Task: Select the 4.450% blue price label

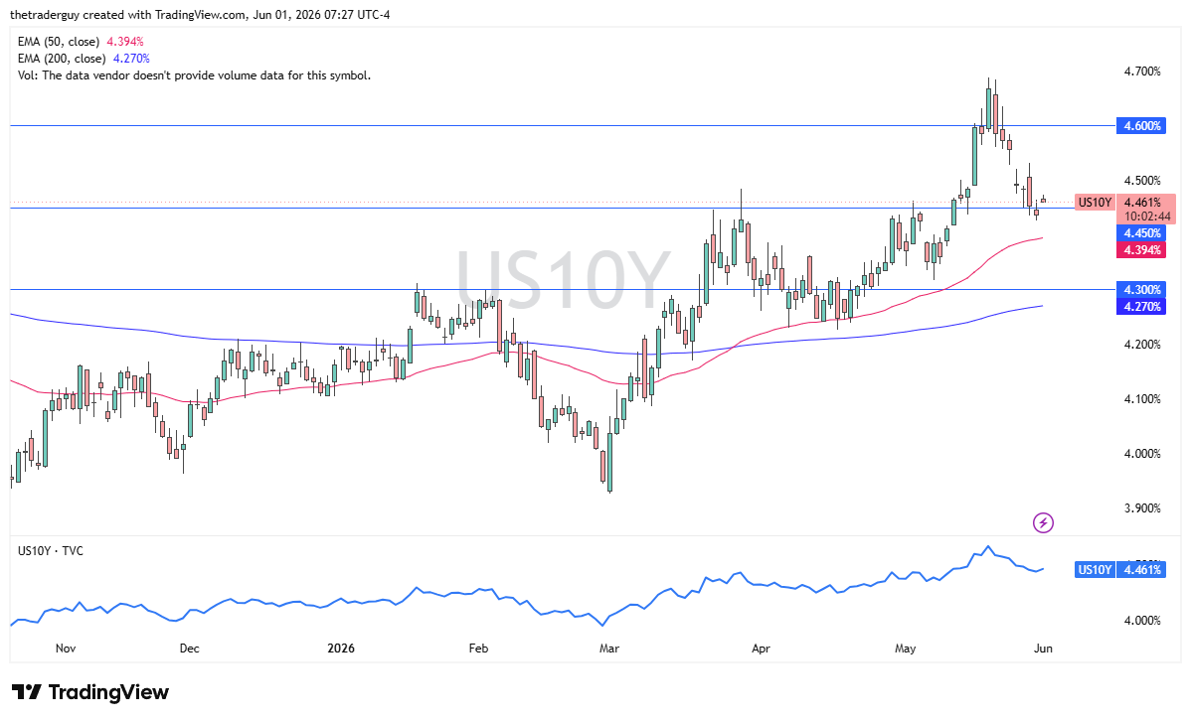Action: tap(1140, 233)
